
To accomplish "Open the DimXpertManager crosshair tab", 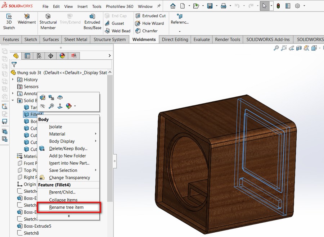I will (x=51, y=56).
